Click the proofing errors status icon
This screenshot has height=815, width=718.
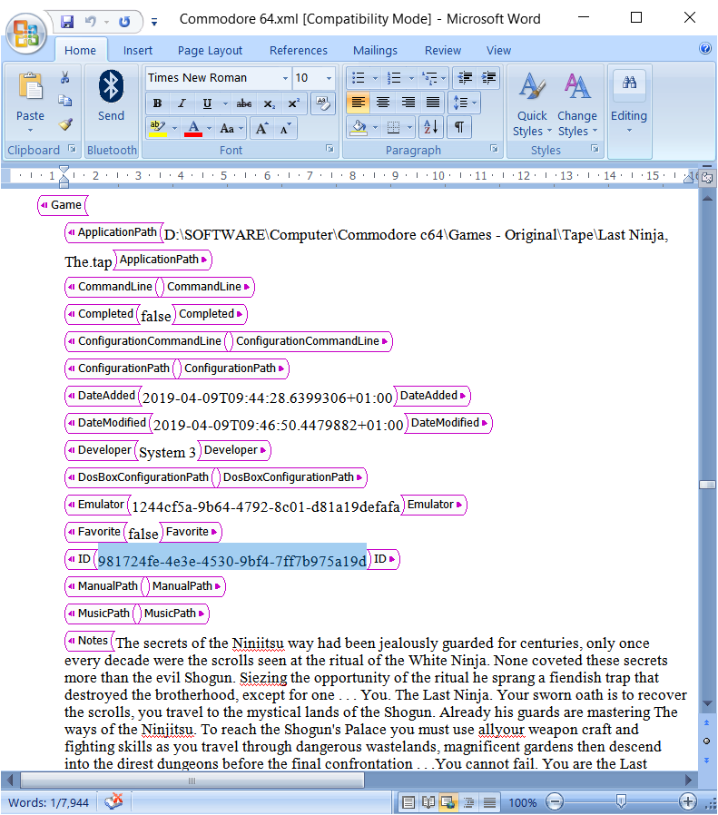(x=113, y=801)
